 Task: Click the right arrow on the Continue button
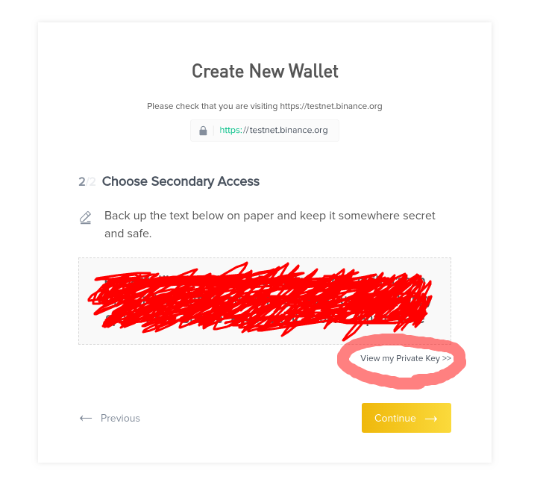[x=431, y=419]
